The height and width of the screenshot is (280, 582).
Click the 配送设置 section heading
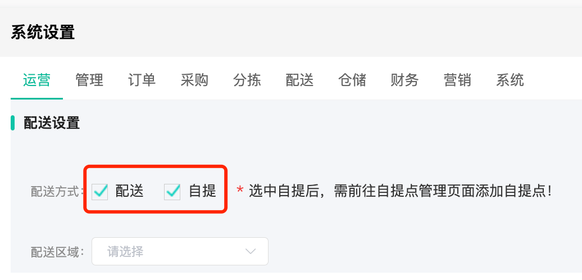pos(52,123)
